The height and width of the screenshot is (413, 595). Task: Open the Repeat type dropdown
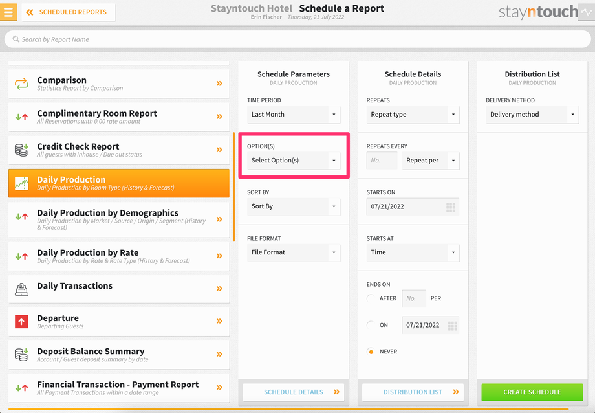pyautogui.click(x=413, y=115)
